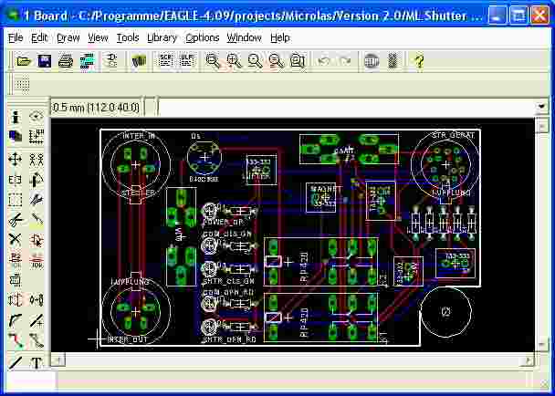The image size is (555, 396).
Task: Click the Help question mark icon
Action: (x=419, y=61)
